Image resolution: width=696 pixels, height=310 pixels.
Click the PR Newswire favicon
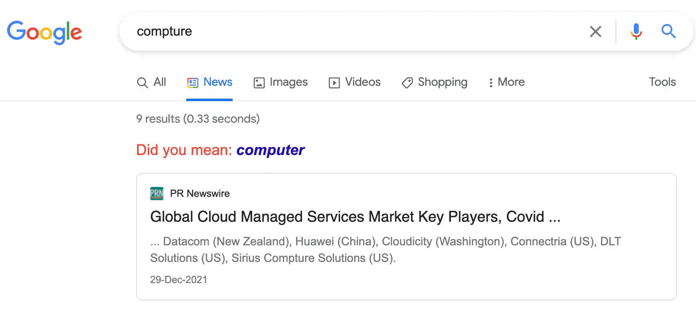point(157,194)
